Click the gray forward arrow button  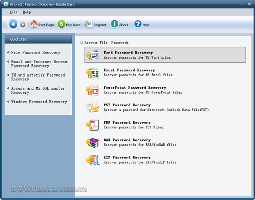pyautogui.click(x=23, y=24)
